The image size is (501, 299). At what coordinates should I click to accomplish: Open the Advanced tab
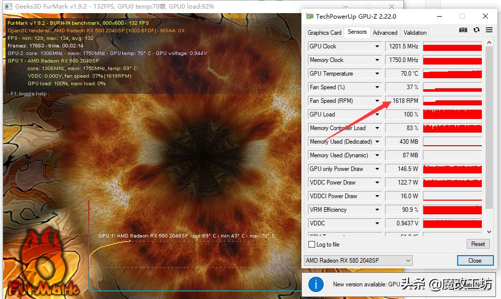(x=385, y=32)
